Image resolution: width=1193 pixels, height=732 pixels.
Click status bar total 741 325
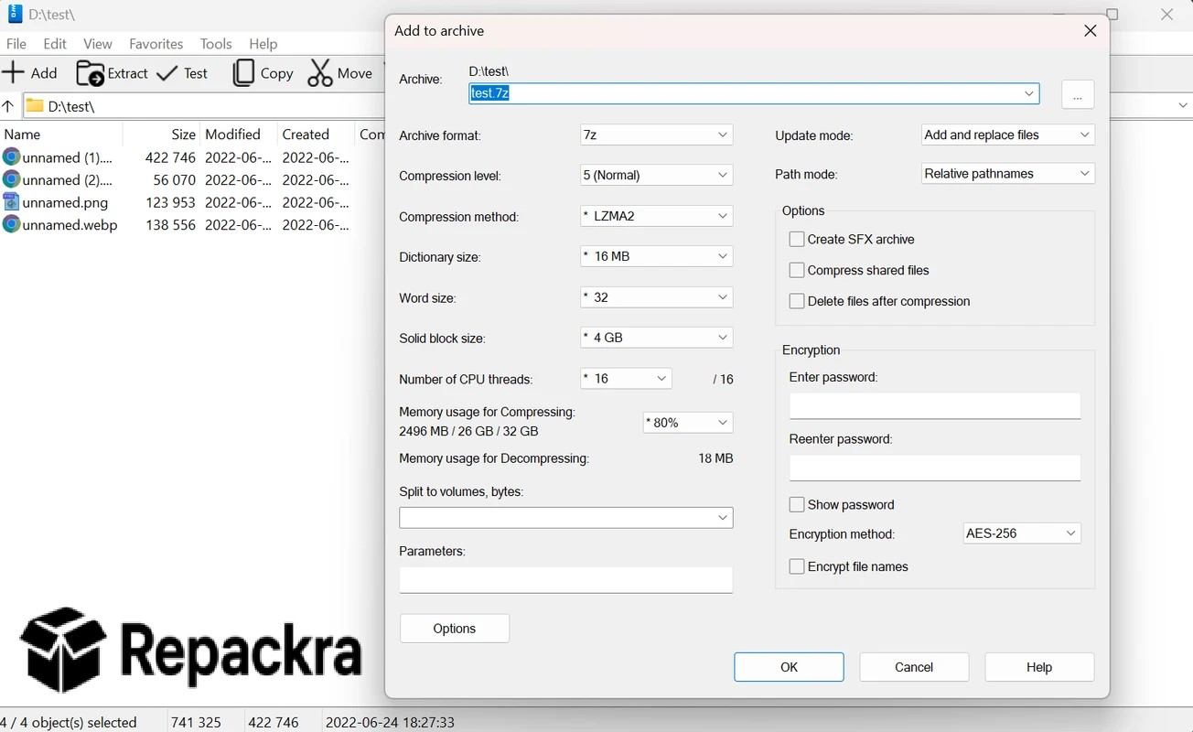196,722
